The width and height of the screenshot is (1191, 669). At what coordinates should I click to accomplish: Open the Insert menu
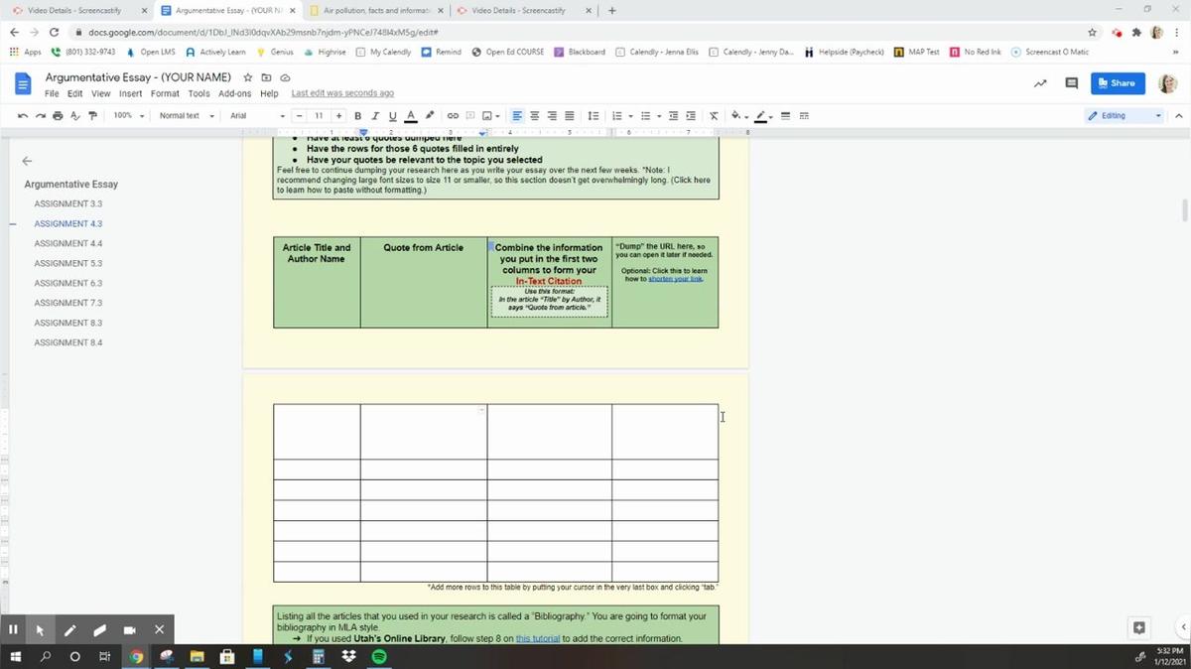[x=130, y=94]
